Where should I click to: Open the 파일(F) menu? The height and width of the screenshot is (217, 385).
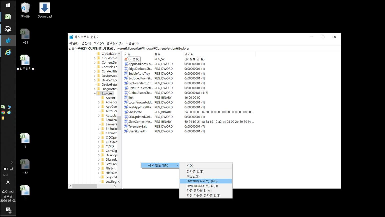[74, 43]
